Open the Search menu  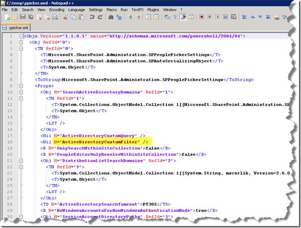click(x=27, y=10)
